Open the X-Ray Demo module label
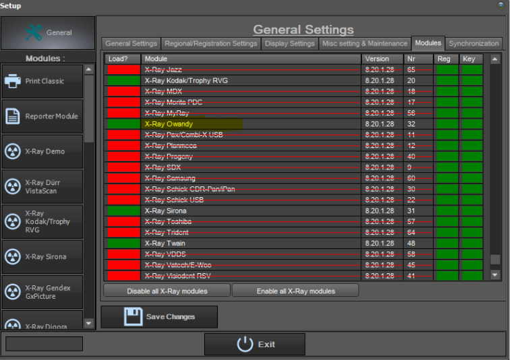 point(45,151)
